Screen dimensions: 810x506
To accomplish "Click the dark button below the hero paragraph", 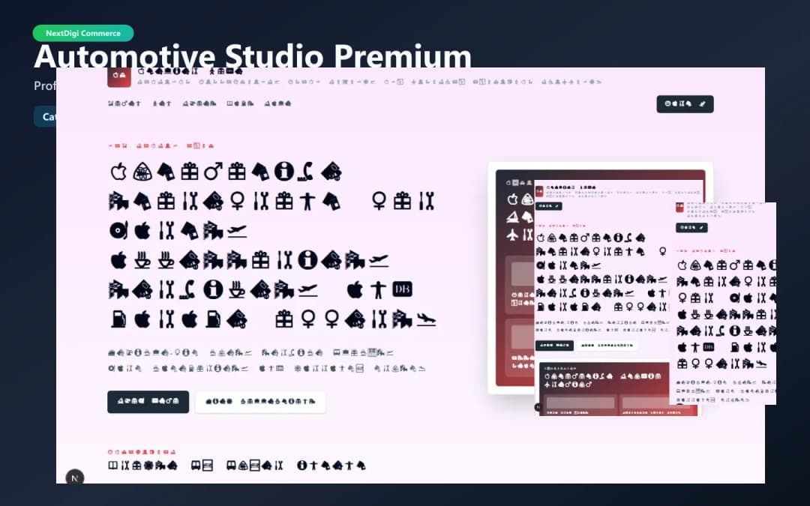I will pos(148,402).
